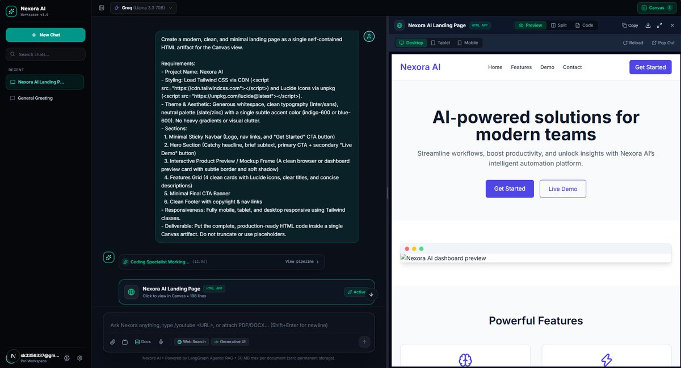Click the Live Demo button
The width and height of the screenshot is (681, 368).
pyautogui.click(x=563, y=189)
